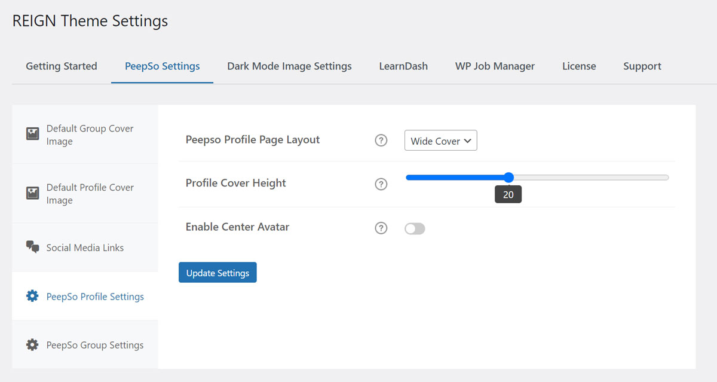Open PeepSo Group Settings in sidebar
717x382 pixels.
tap(85, 345)
